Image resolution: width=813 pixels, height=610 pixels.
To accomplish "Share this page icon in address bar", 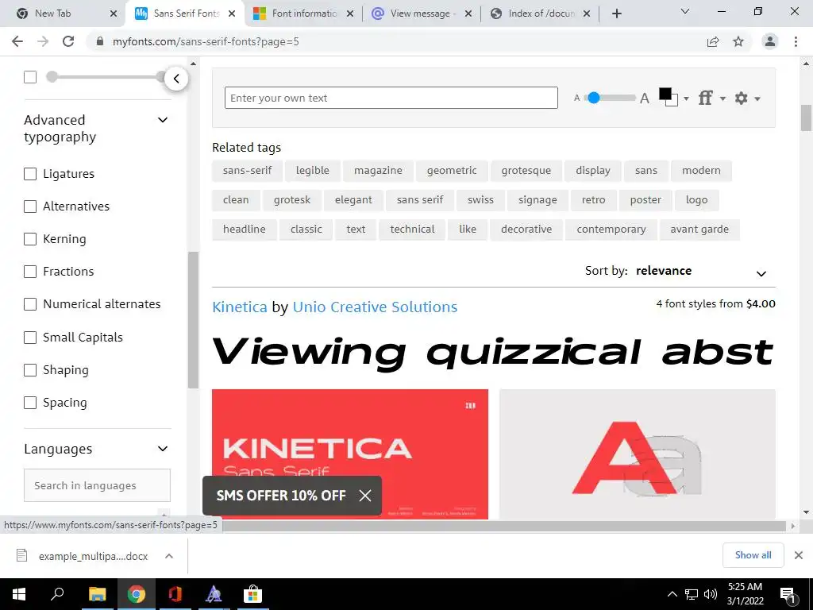I will (713, 41).
